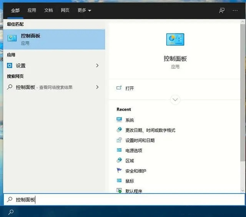Open 默认程序 recent item

coord(134,191)
